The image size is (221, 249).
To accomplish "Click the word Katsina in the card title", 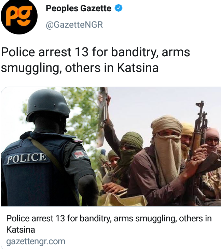I will (x=21, y=230).
